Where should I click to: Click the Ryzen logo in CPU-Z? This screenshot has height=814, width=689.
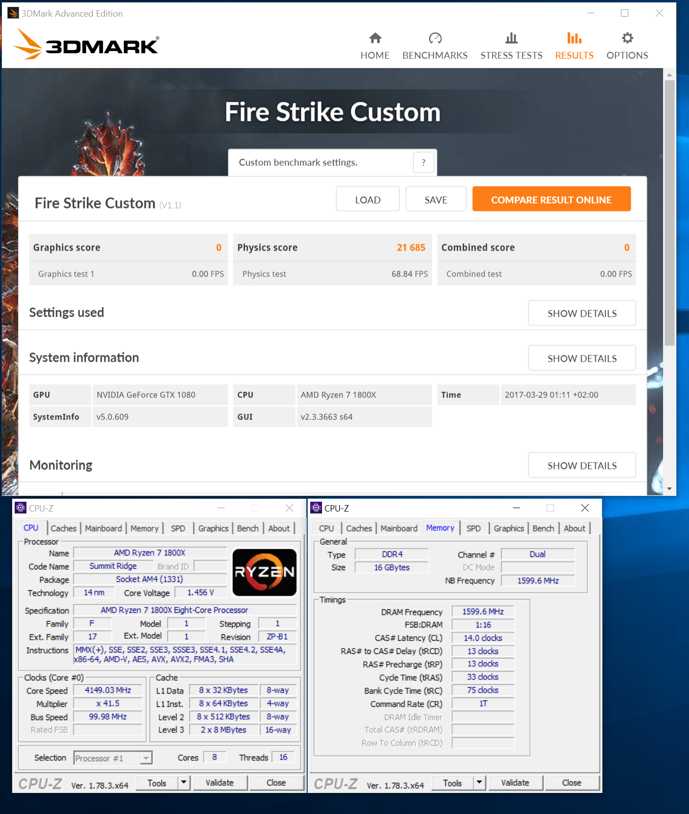point(265,572)
